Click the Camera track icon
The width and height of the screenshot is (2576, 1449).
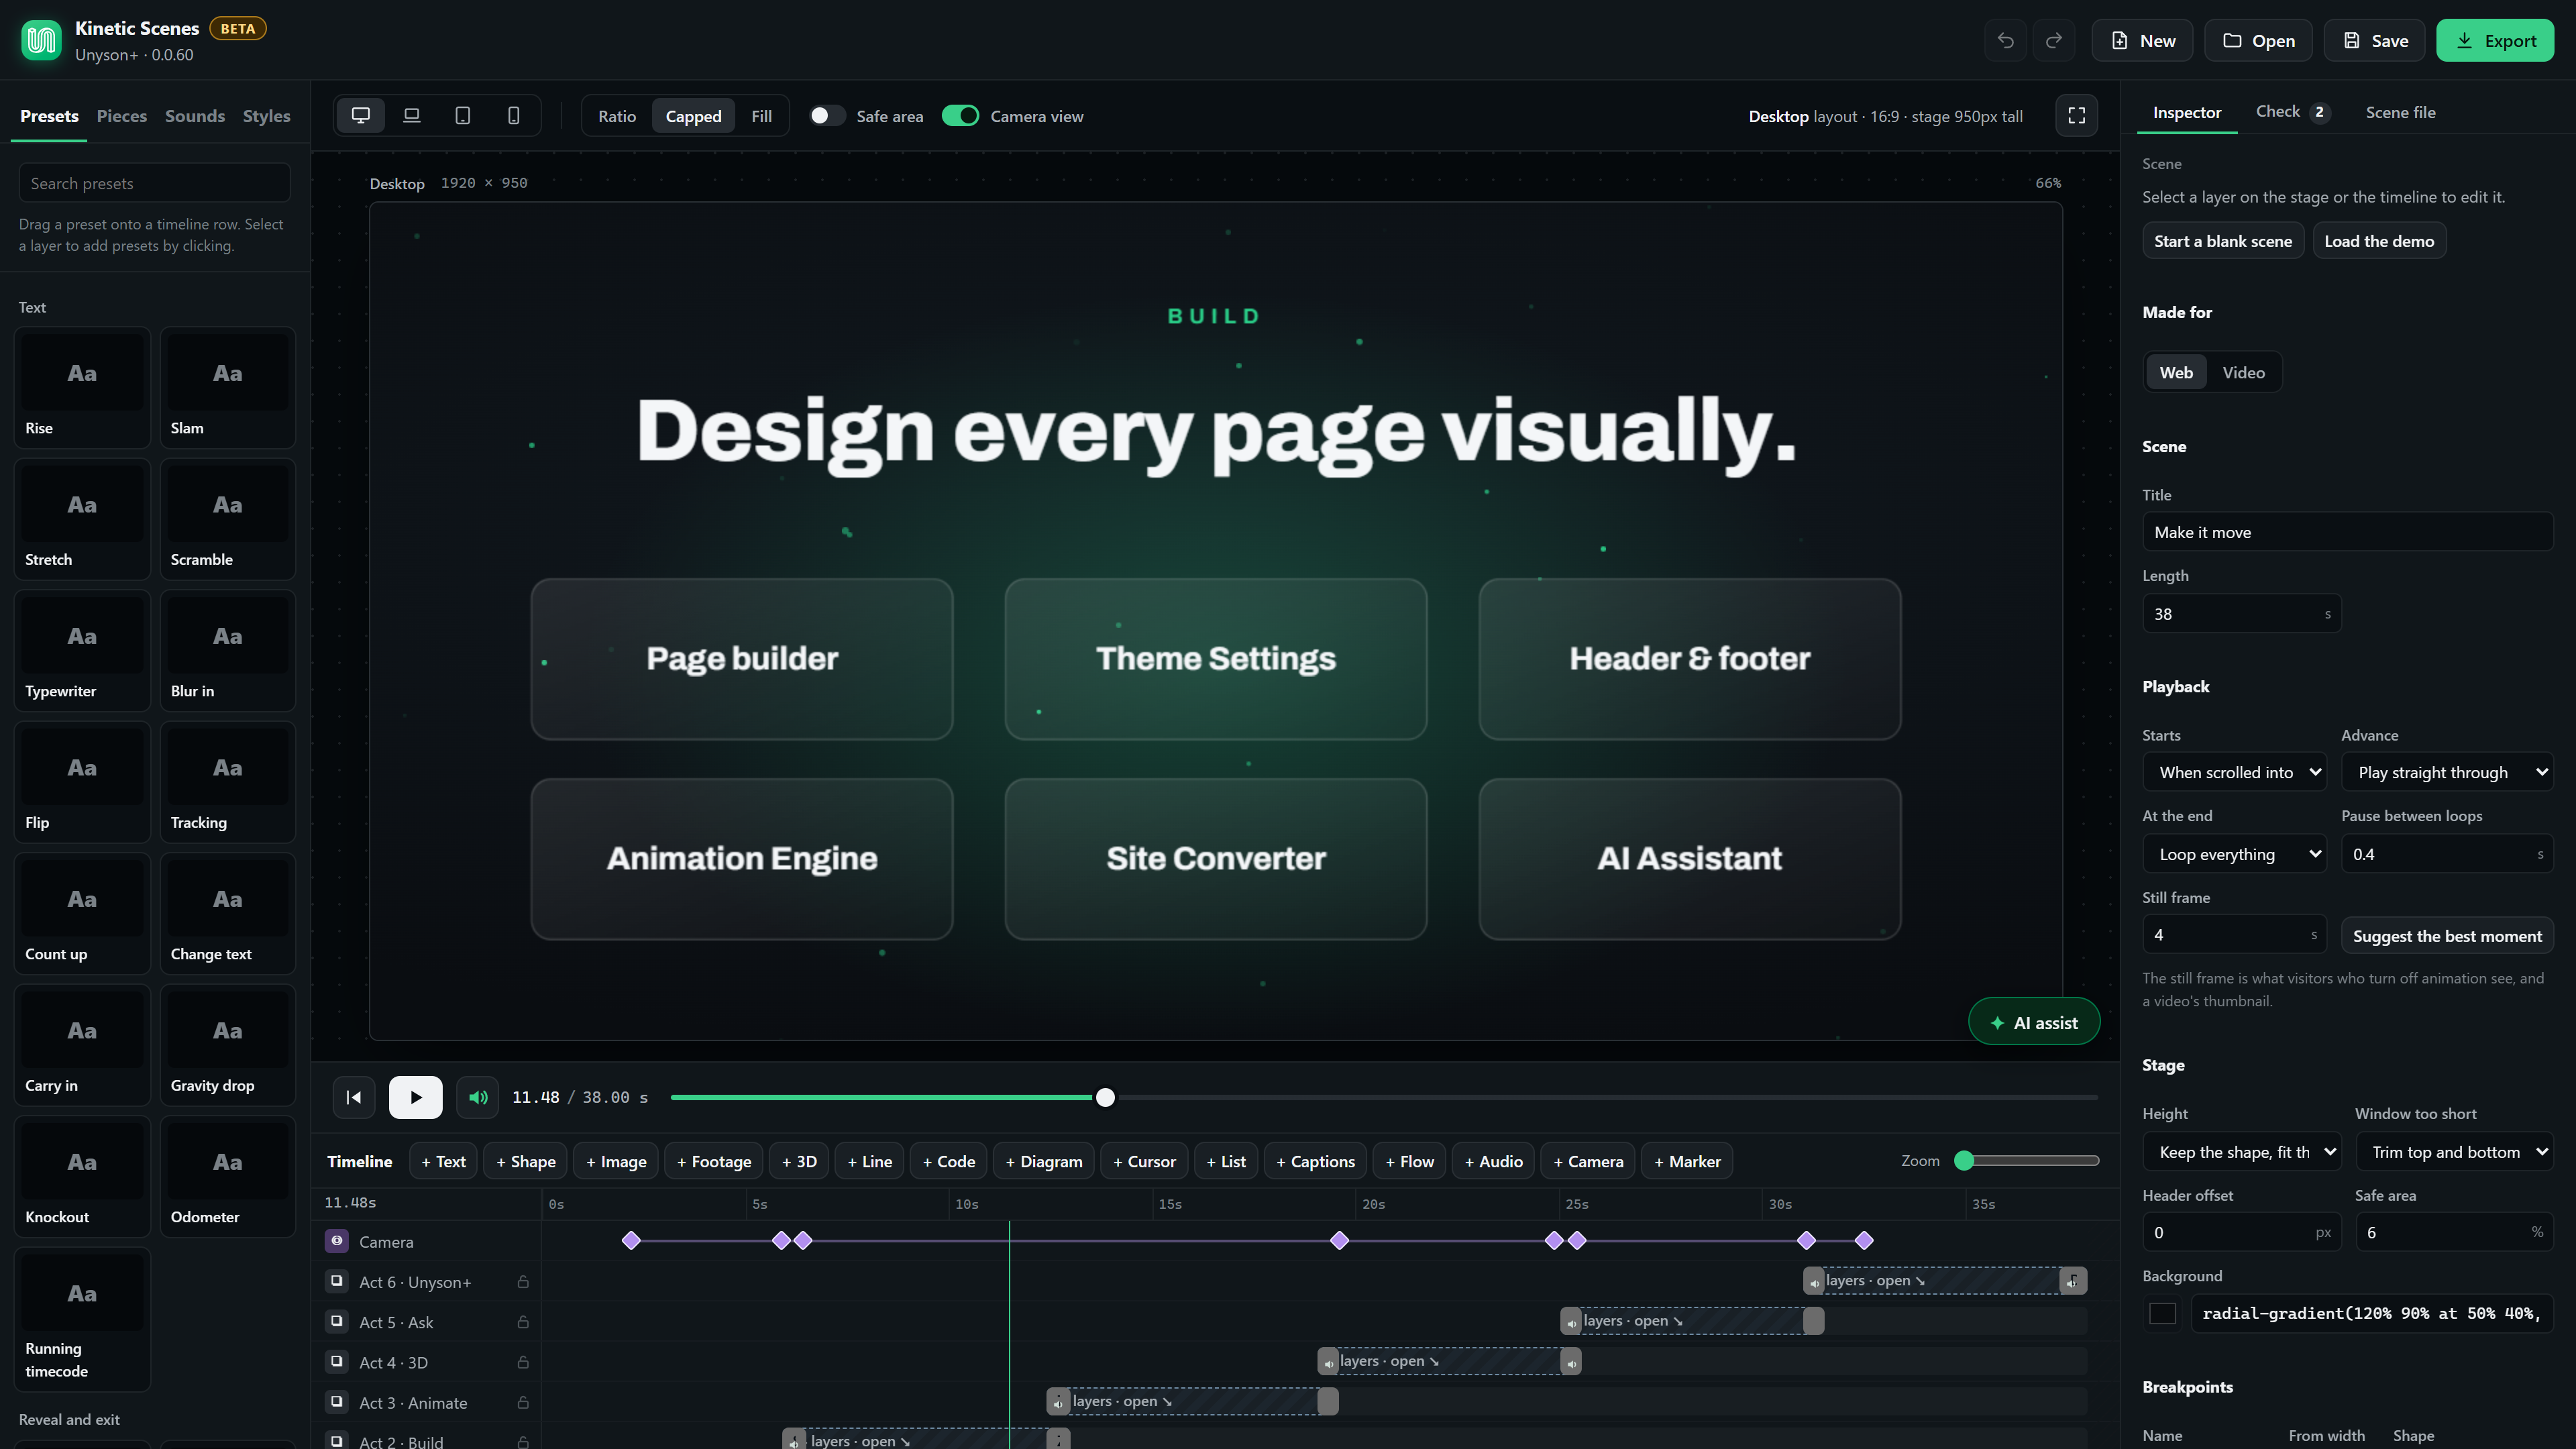[337, 1241]
